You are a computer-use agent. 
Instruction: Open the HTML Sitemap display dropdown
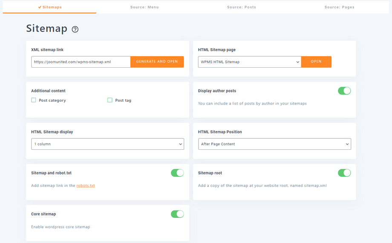107,144
